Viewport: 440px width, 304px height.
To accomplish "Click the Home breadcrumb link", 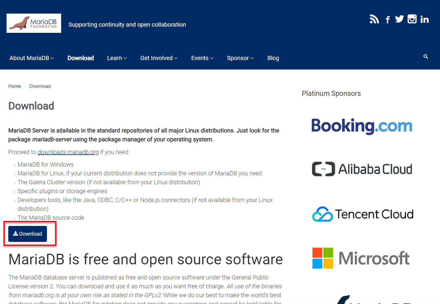I will [x=14, y=86].
